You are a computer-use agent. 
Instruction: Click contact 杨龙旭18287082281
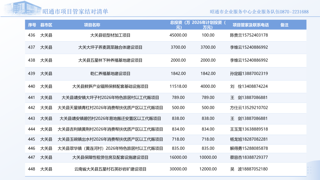click(249, 139)
